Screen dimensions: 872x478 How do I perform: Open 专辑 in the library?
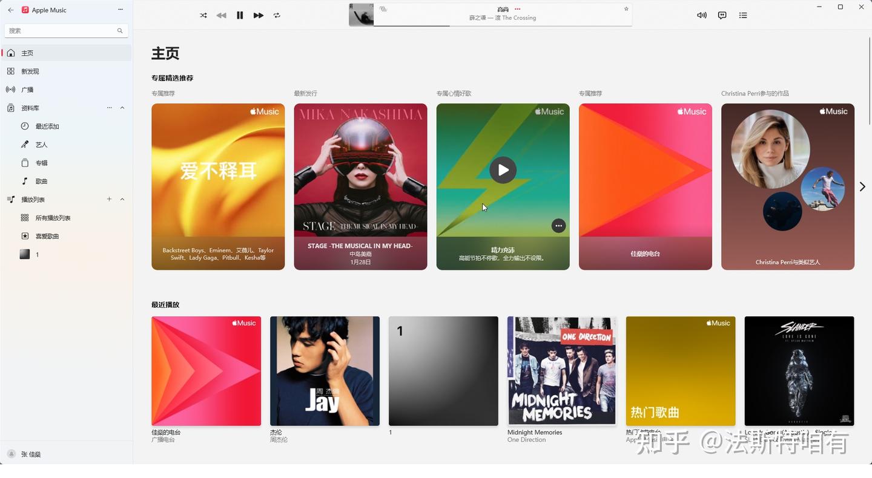coord(67,163)
